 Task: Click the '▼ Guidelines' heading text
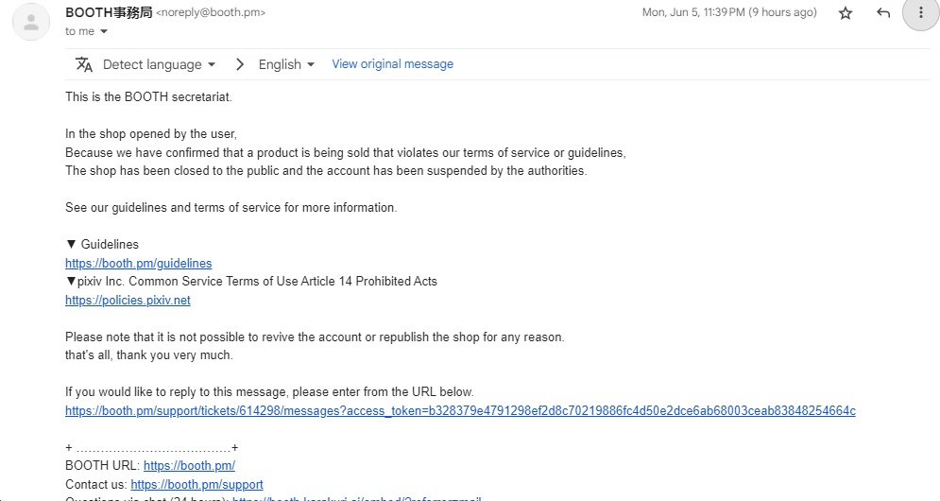click(102, 244)
